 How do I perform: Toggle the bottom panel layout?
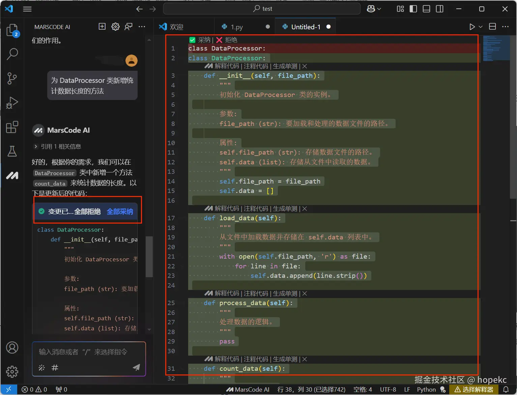coord(426,9)
